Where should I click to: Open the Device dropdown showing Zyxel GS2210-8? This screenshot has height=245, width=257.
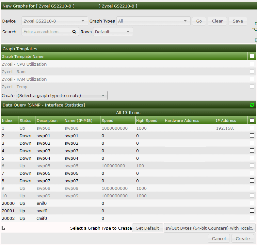point(55,21)
